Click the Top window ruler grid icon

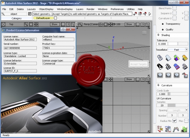tap(63, 24)
